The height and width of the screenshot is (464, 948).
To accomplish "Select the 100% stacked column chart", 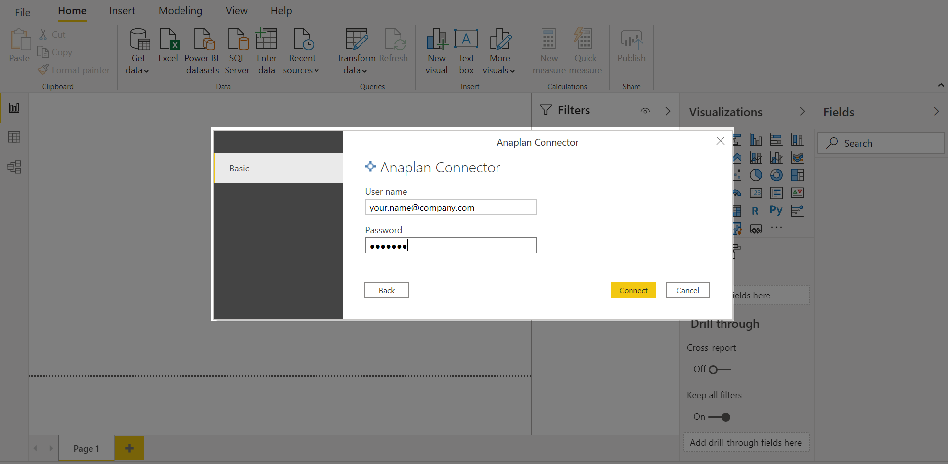I will point(797,140).
